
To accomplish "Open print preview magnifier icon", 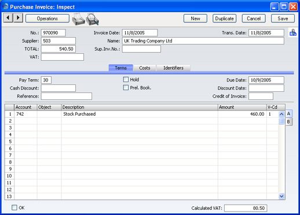I will [x=93, y=19].
